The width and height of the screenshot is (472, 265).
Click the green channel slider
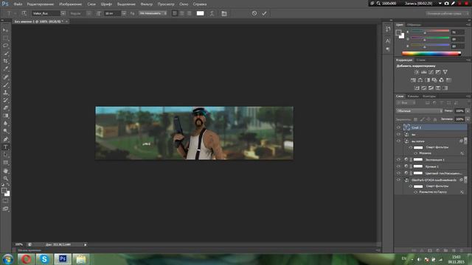[430, 38]
